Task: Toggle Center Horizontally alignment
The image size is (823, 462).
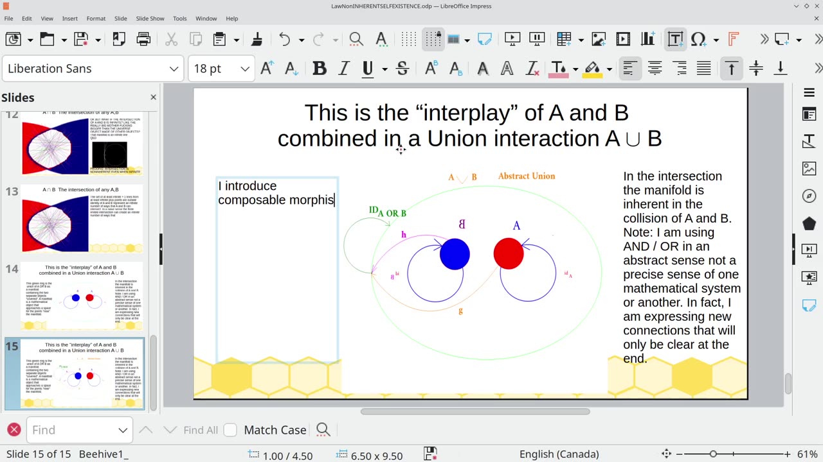Action: [x=655, y=68]
